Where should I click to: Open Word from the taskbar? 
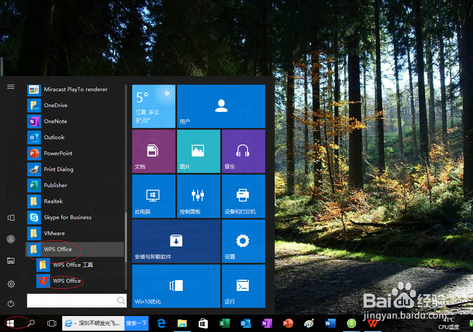tap(330, 323)
